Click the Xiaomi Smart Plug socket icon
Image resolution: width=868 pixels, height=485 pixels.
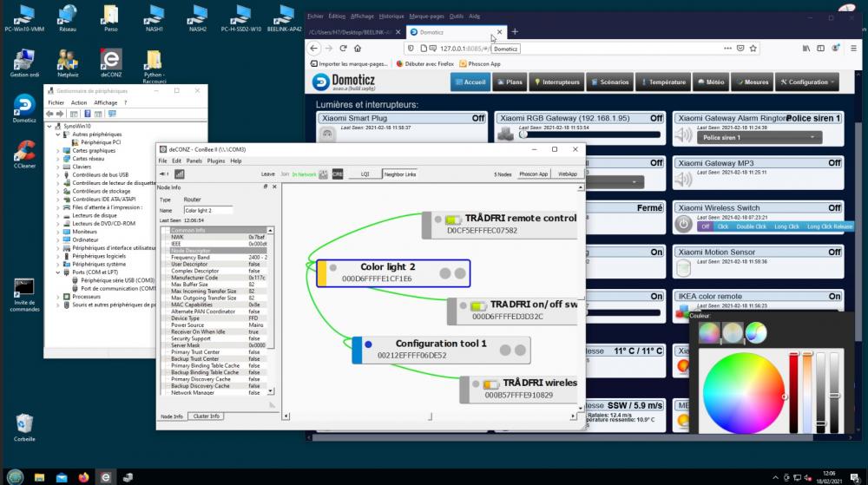[x=327, y=134]
